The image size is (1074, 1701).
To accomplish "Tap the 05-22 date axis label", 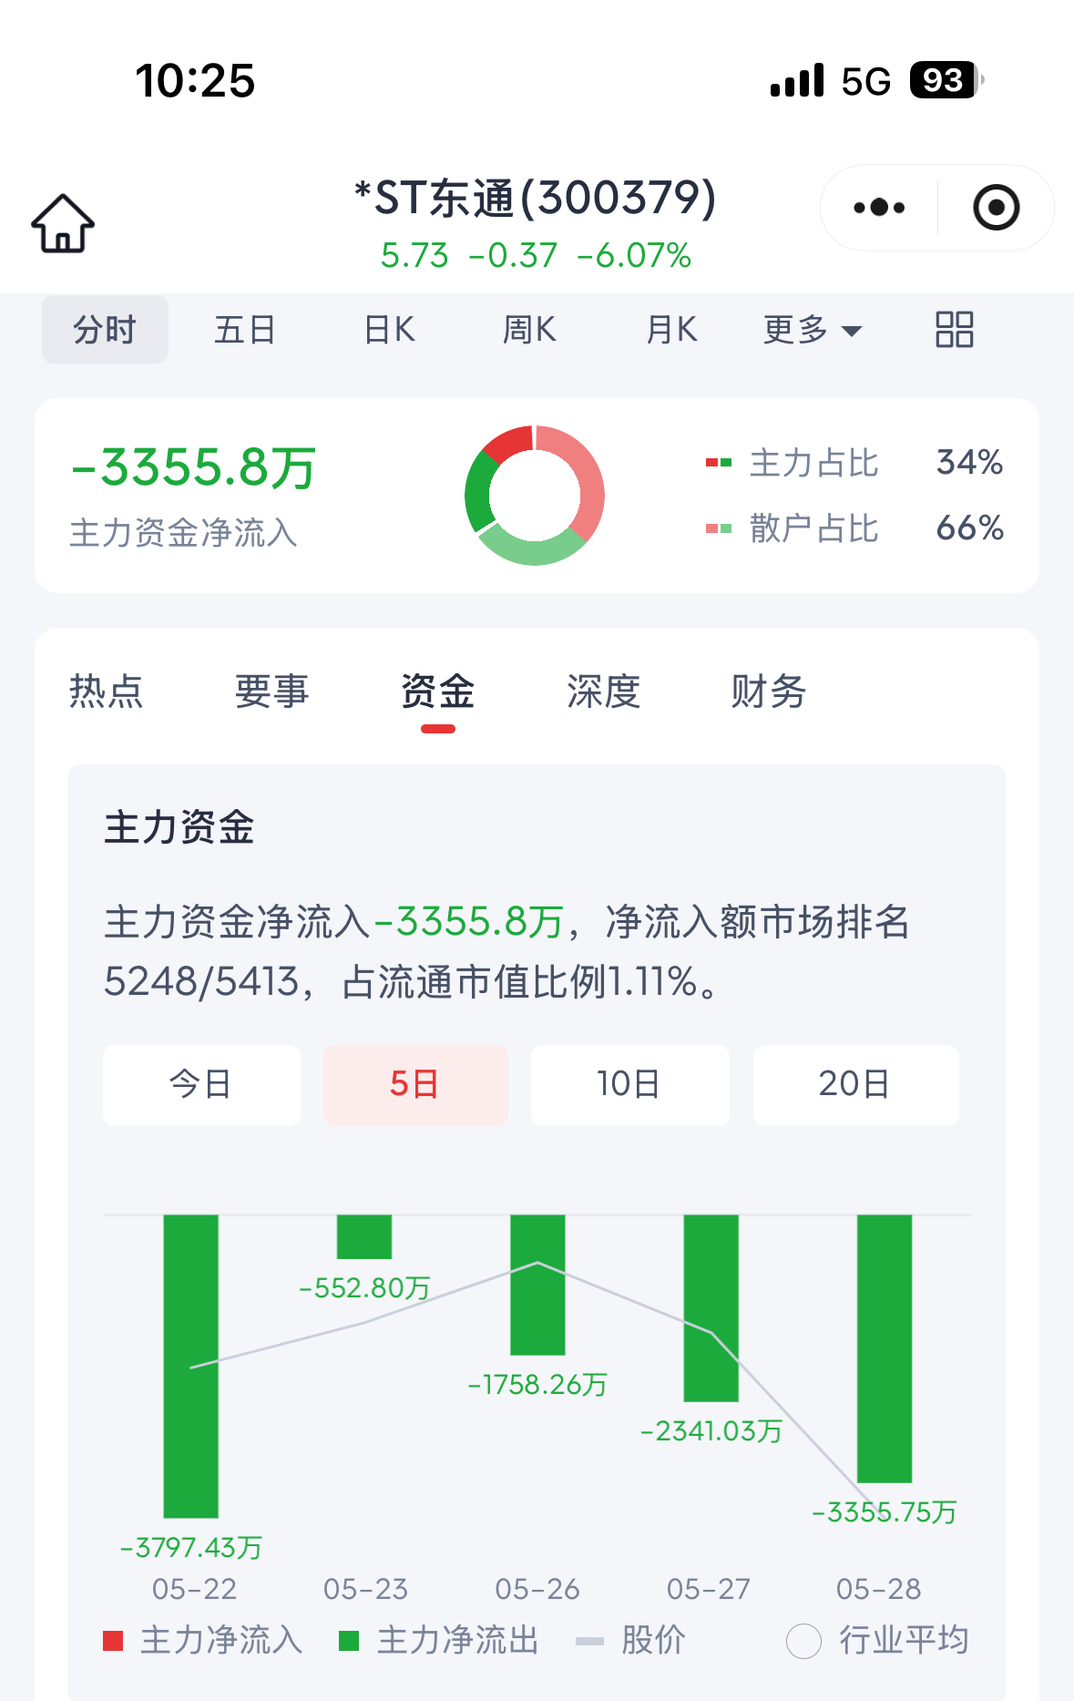I will 194,1590.
